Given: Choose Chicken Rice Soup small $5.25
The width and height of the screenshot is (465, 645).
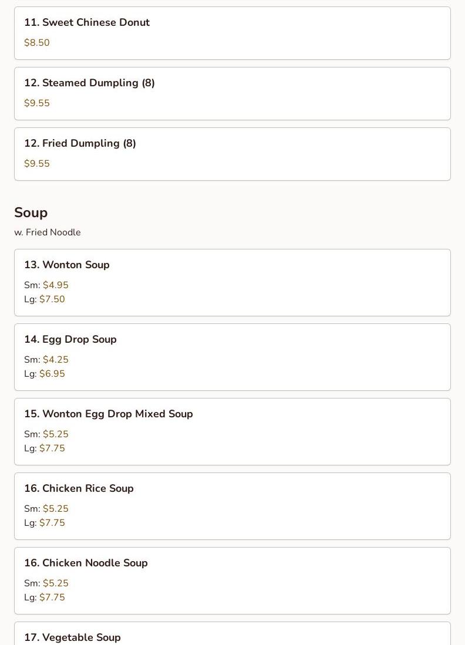Looking at the screenshot, I should point(56,508).
